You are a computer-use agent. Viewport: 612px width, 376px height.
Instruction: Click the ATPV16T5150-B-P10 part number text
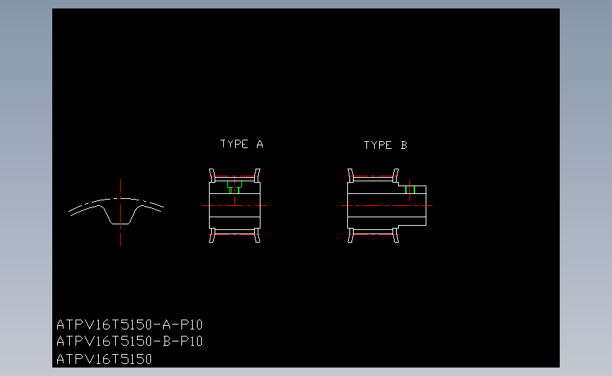pos(130,341)
